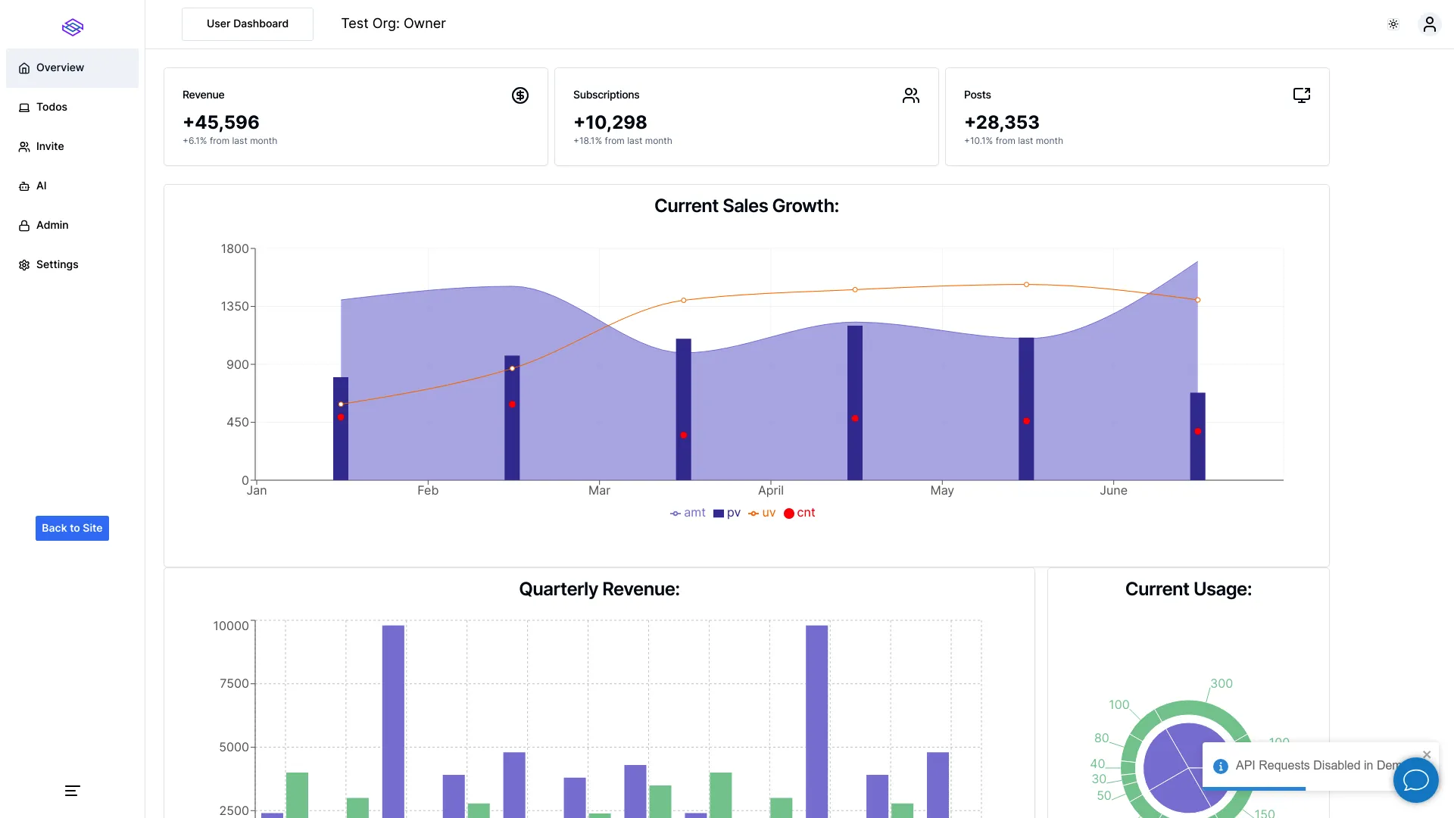1454x818 pixels.
Task: Click the June axis label
Action: (x=1113, y=491)
